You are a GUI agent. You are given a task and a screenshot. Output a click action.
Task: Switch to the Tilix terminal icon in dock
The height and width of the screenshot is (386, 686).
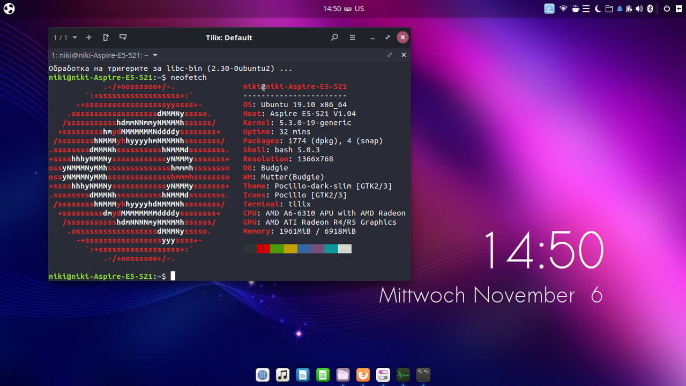[423, 375]
